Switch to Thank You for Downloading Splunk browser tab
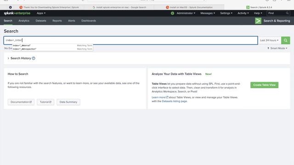Screen dimensions: 294x165 coord(49,7)
